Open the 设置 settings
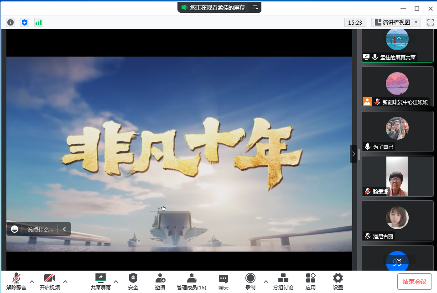Image resolution: width=437 pixels, height=293 pixels. point(338,281)
